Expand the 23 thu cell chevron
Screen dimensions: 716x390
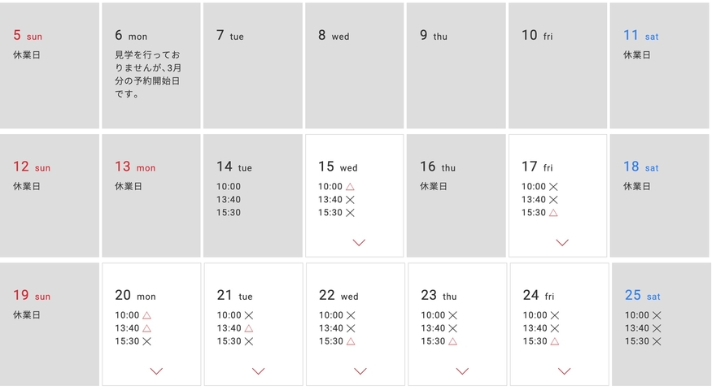coord(462,371)
